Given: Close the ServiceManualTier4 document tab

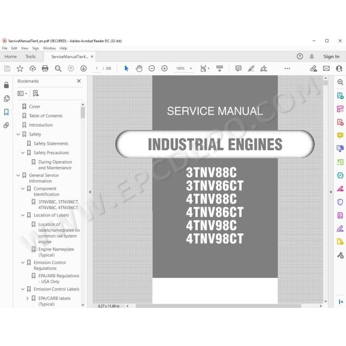Looking at the screenshot, I should (x=92, y=56).
